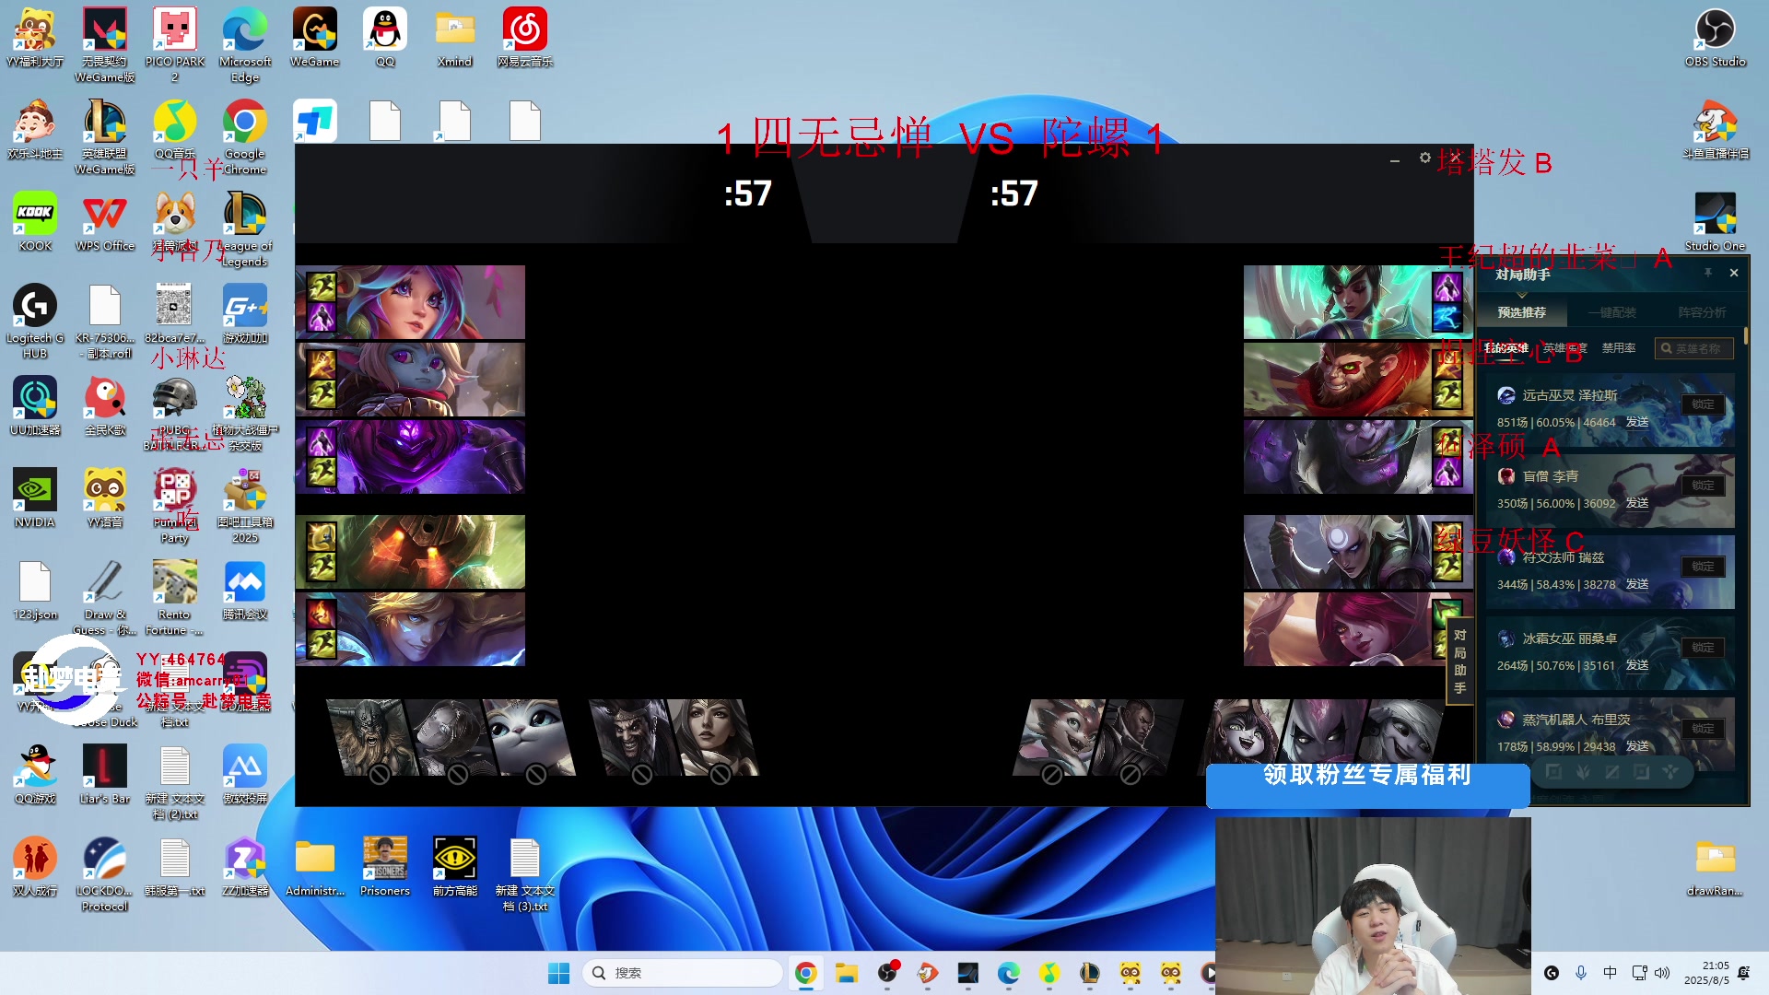Click 锁定 for 蒸汽机器人 布里茨
Image resolution: width=1769 pixels, height=995 pixels.
pyautogui.click(x=1703, y=729)
